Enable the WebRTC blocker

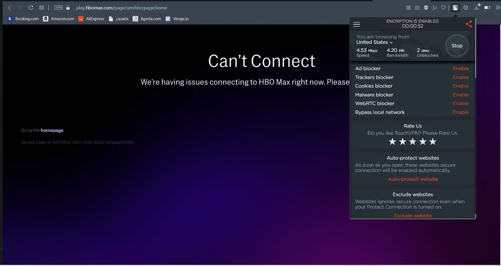tap(461, 103)
